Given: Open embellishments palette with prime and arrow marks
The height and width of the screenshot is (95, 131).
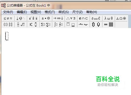Looking at the screenshot, I should (33, 18).
